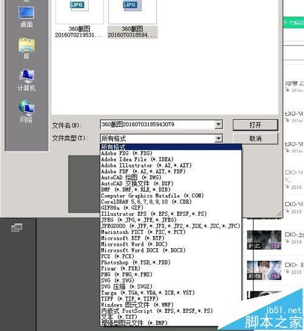Choose Illustrator EPS (*.EPS,*.EPSF,*.PS) format
This screenshot has height=331, width=304.
(x=171, y=214)
